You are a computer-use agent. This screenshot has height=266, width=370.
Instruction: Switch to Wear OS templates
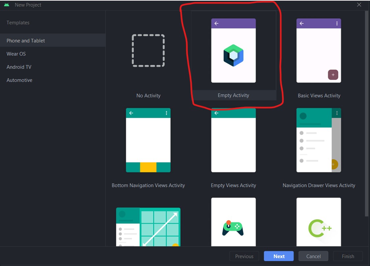(x=16, y=54)
